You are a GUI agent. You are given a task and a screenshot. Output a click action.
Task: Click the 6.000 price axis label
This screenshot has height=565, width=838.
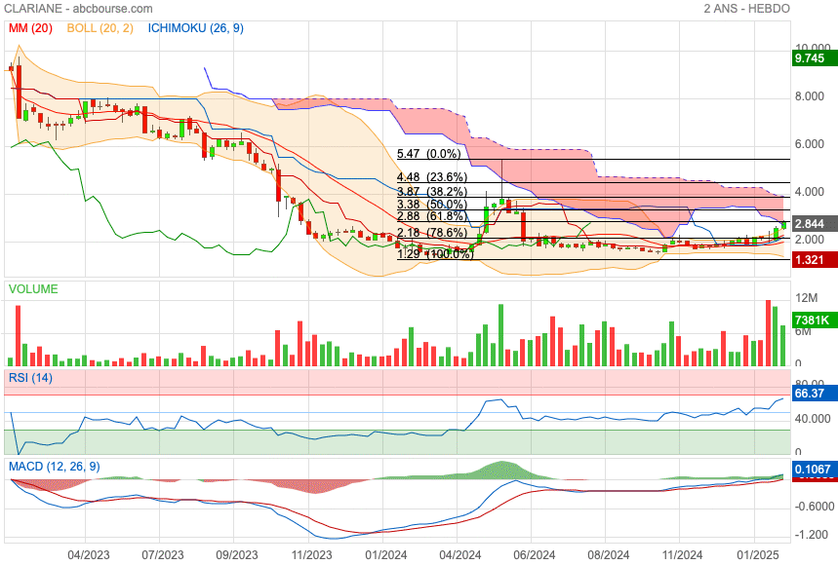tap(809, 144)
